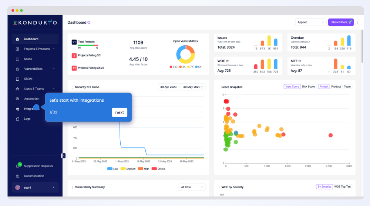The image size is (370, 206).
Task: Click the suphi user avatar
Action: [17, 188]
